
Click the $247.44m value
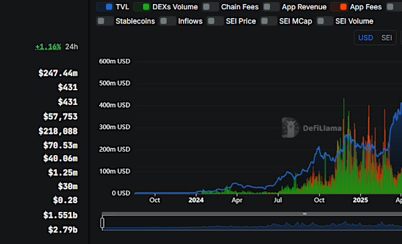(x=58, y=73)
